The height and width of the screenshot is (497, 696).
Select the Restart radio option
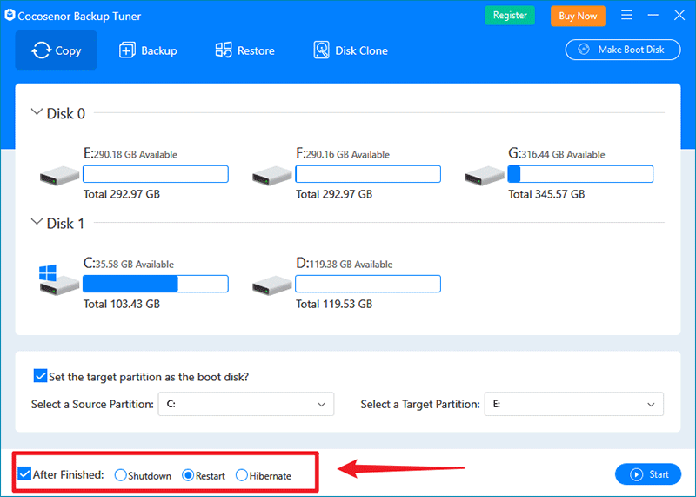point(188,474)
